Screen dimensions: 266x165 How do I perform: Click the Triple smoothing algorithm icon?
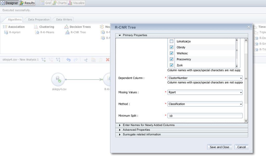coord(256,32)
